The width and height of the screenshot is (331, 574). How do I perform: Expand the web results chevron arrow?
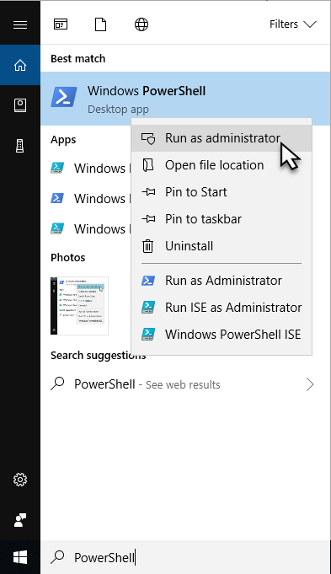(310, 384)
